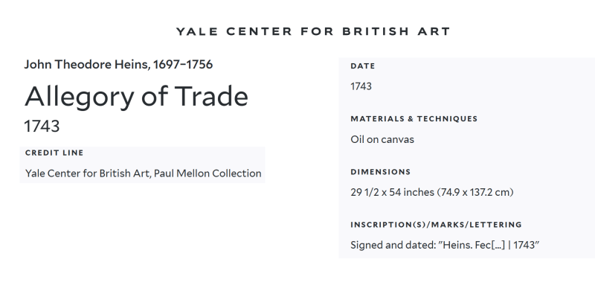Click the DATE field label
Screen dimensions: 595x300
362,66
